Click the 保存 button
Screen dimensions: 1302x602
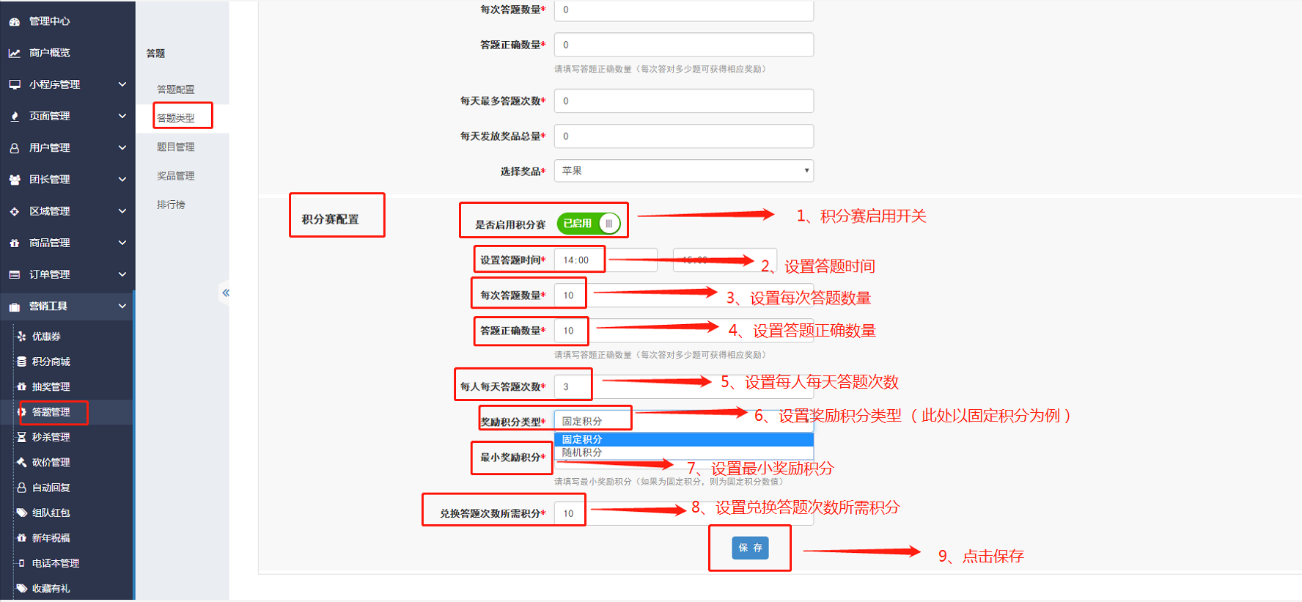pyautogui.click(x=750, y=548)
